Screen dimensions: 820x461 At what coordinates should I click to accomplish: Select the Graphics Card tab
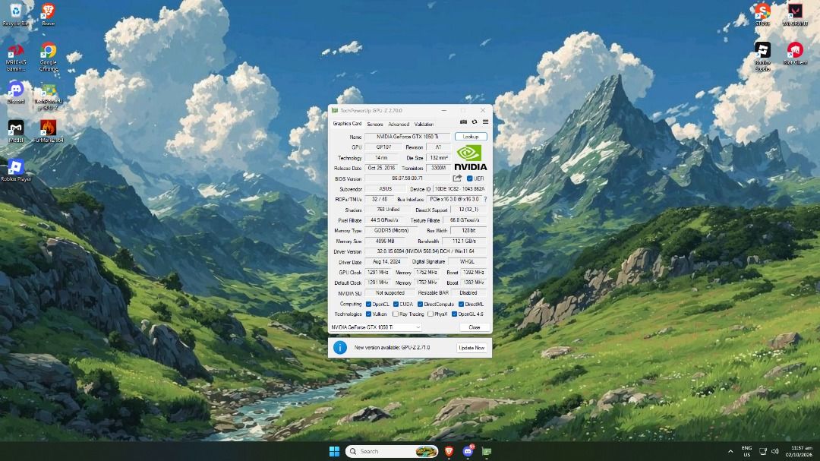point(347,124)
